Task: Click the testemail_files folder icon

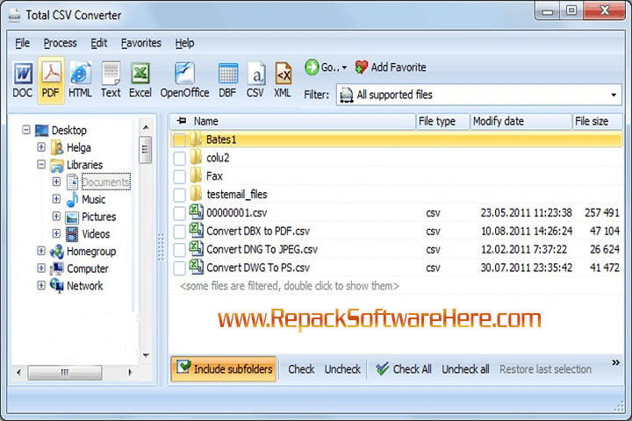Action: pyautogui.click(x=196, y=194)
